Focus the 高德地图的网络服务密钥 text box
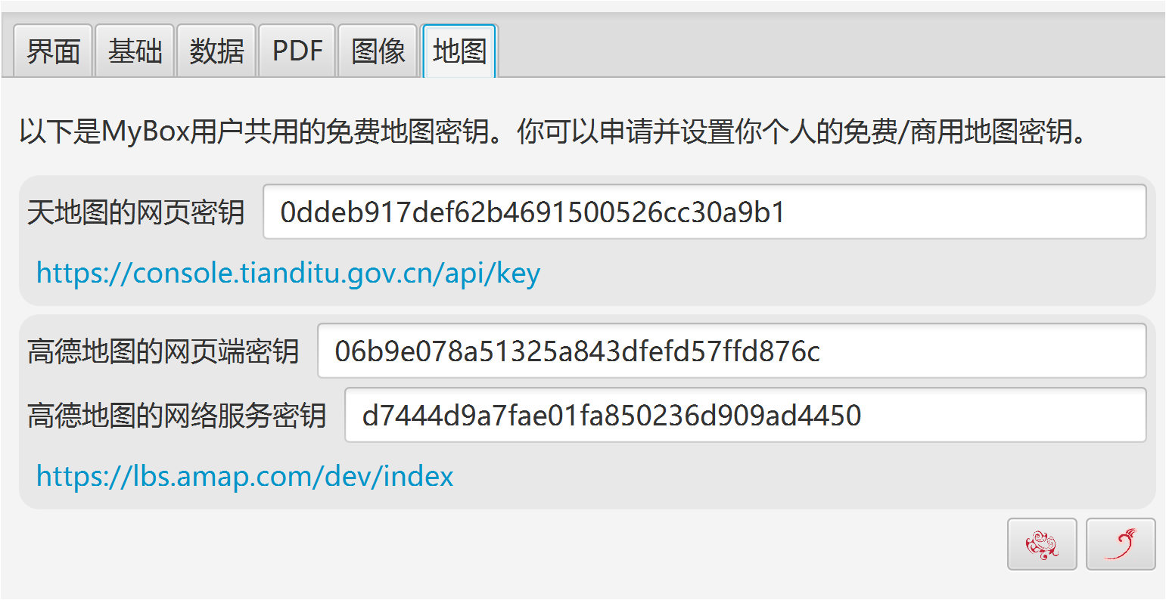The height and width of the screenshot is (600, 1166). pos(745,416)
